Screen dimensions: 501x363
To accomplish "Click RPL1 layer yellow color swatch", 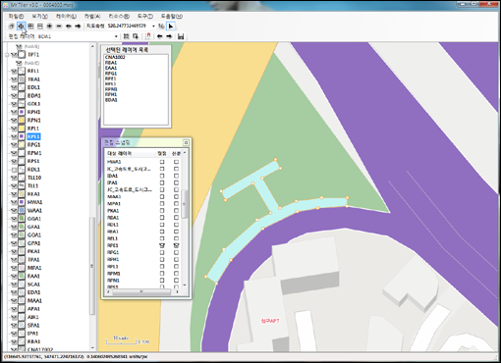I will pos(22,129).
